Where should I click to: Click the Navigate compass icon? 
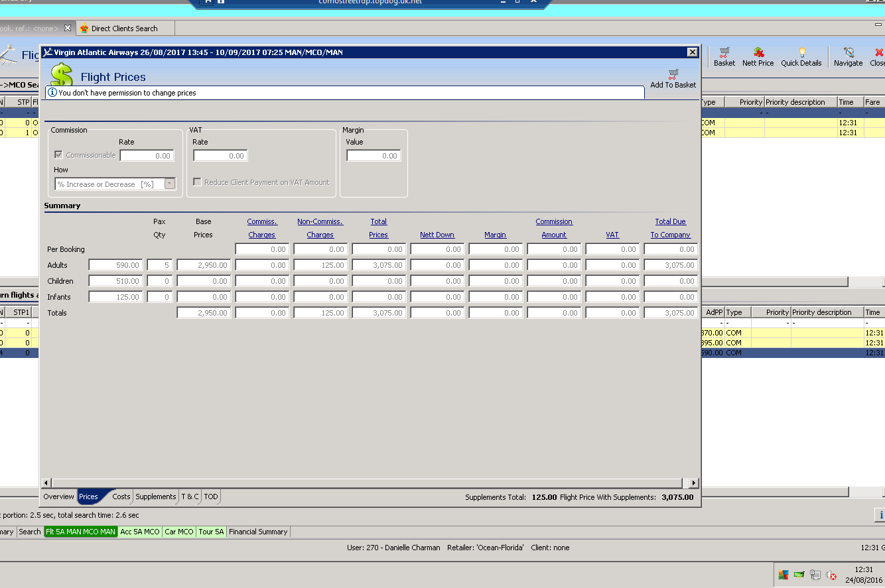tap(848, 52)
